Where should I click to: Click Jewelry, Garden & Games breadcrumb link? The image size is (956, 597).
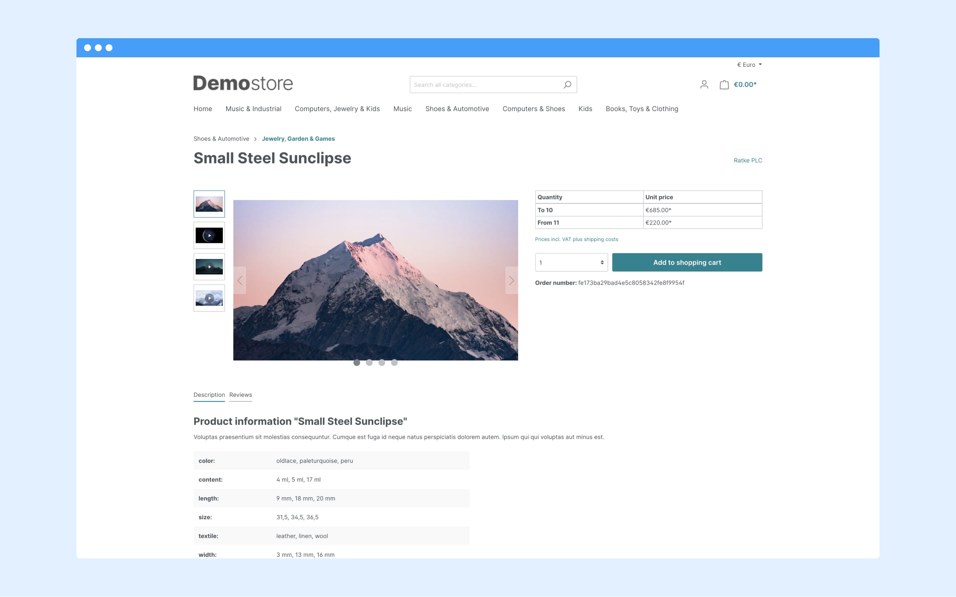299,138
